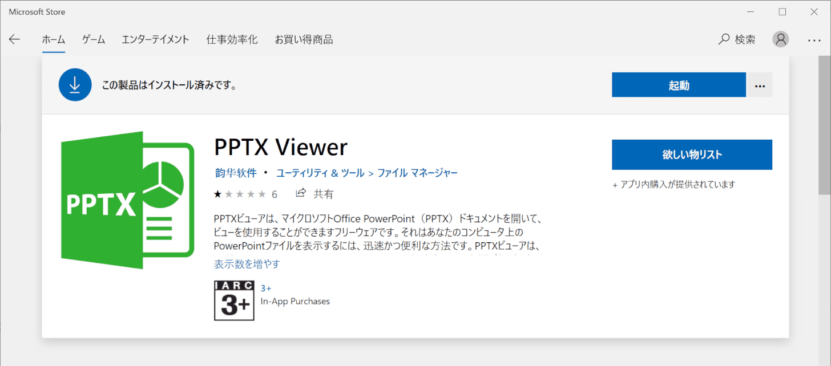Screen dimensions: 831x366
Task: Maximize the Microsoft Store window
Action: click(x=782, y=11)
